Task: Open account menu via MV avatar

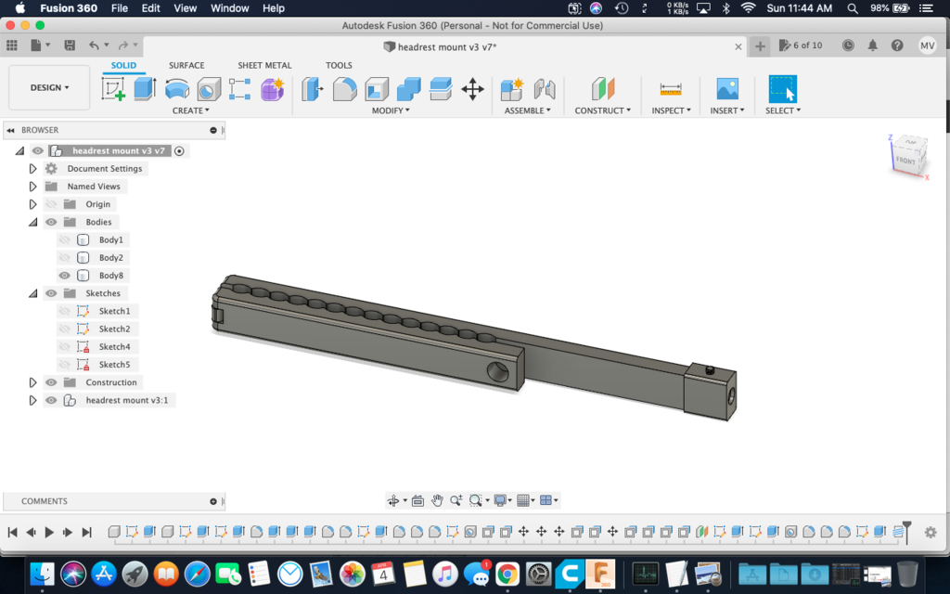Action: point(929,45)
